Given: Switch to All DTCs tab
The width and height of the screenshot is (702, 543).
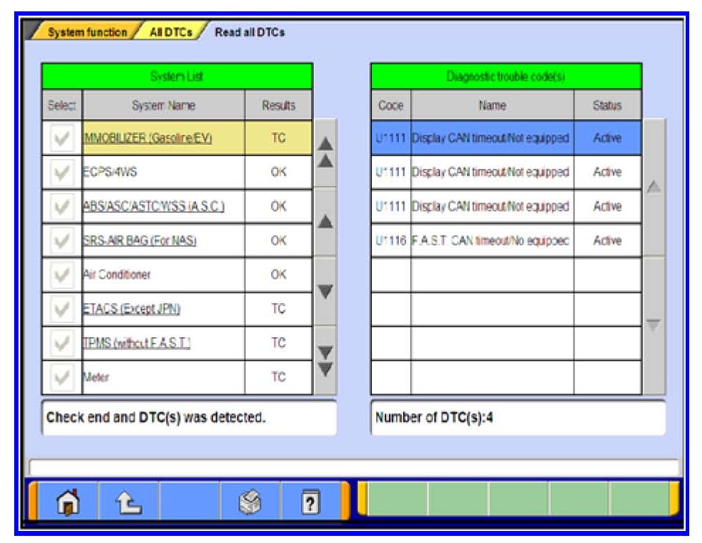Looking at the screenshot, I should point(170,33).
